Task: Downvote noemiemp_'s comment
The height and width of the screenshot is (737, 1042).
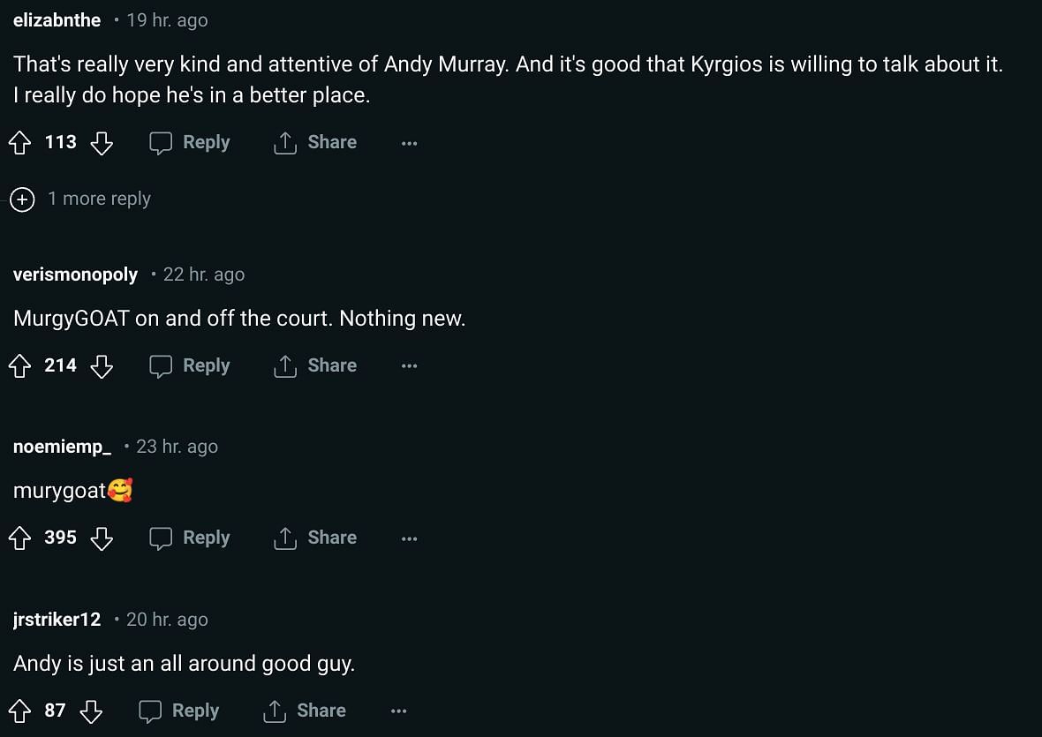Action: [102, 538]
